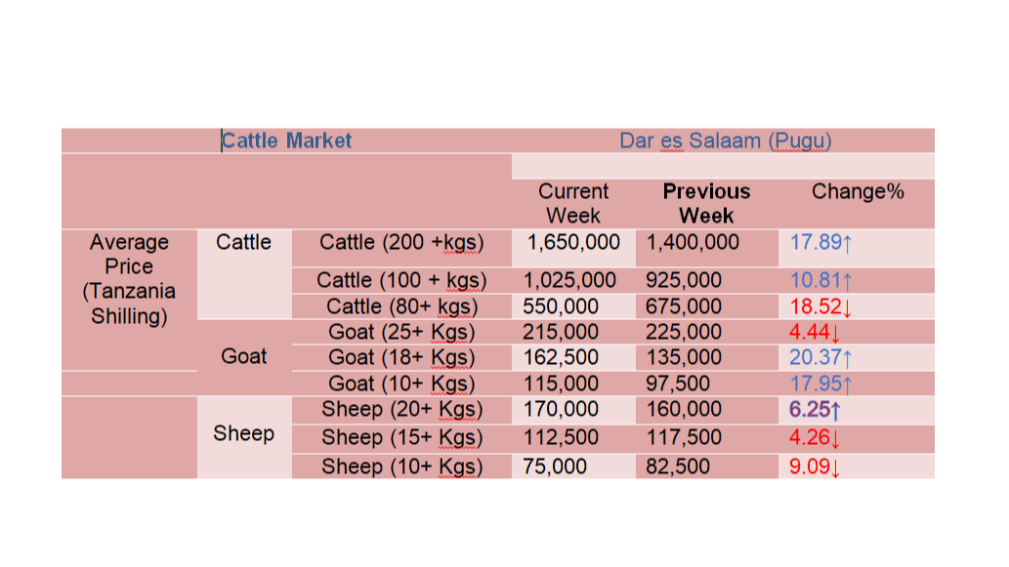
Task: Select the Average Price (Tanzania Shilling) cell
Action: coord(129,279)
